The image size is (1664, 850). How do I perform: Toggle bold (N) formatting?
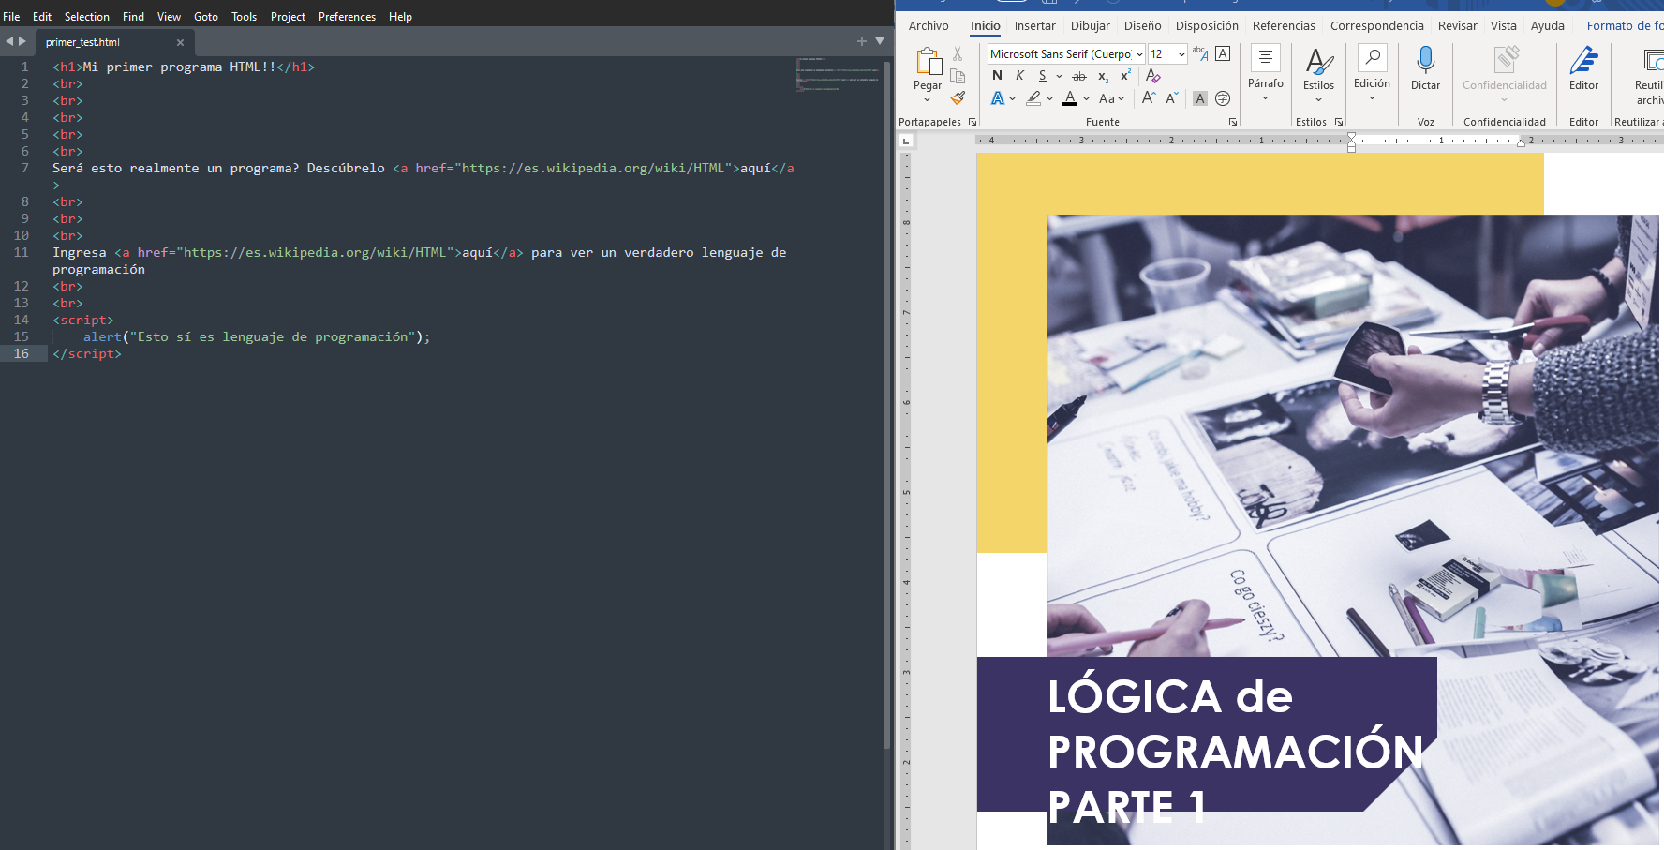point(996,76)
